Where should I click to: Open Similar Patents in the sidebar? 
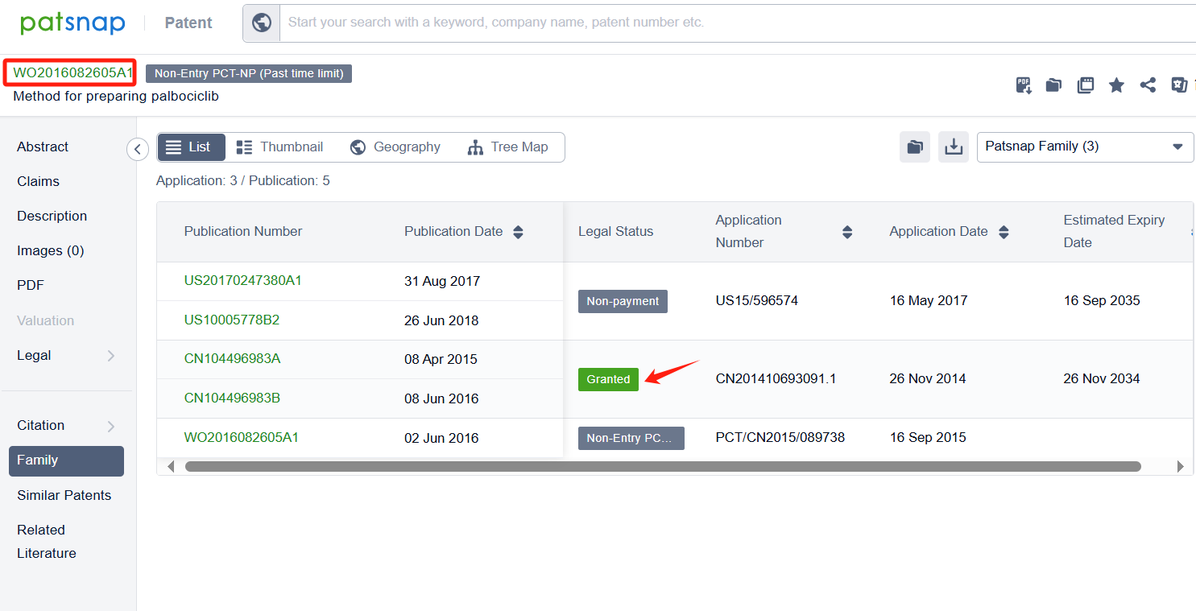tap(64, 496)
